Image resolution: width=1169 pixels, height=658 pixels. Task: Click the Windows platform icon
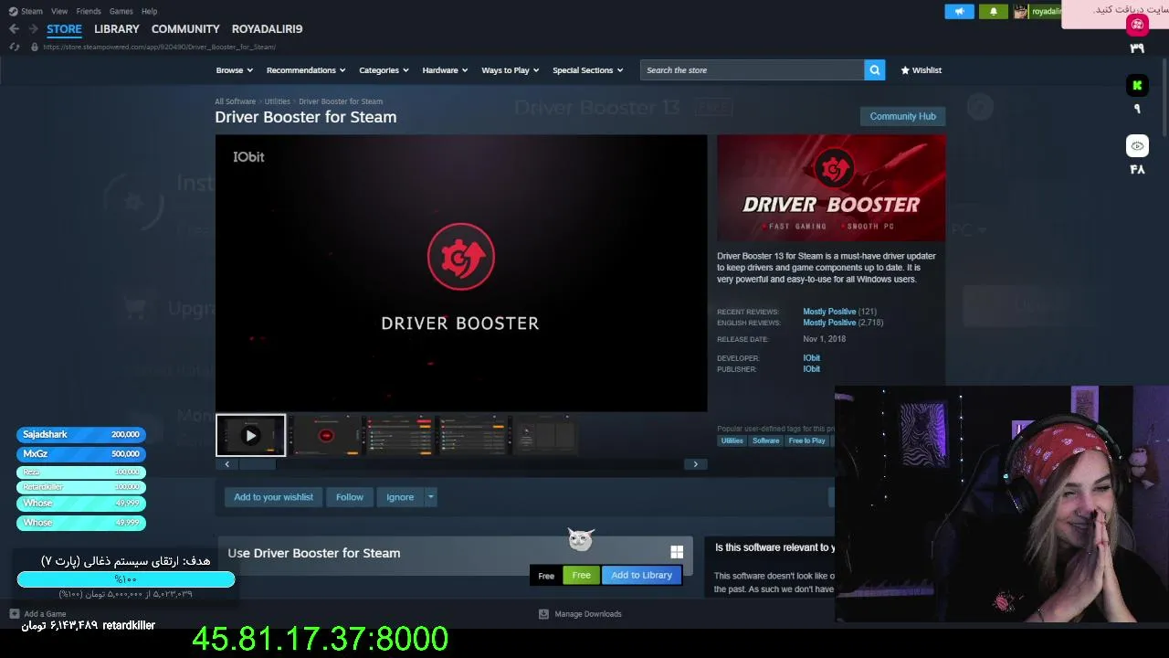coord(677,552)
